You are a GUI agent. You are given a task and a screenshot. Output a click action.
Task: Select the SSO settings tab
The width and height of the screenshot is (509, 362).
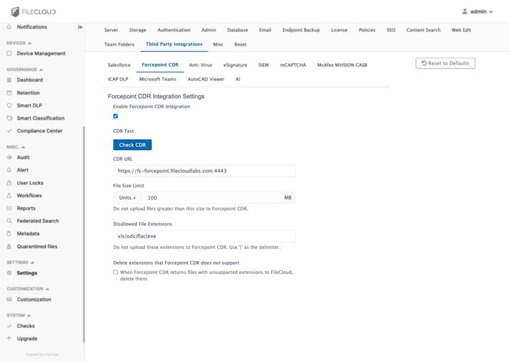click(x=391, y=30)
